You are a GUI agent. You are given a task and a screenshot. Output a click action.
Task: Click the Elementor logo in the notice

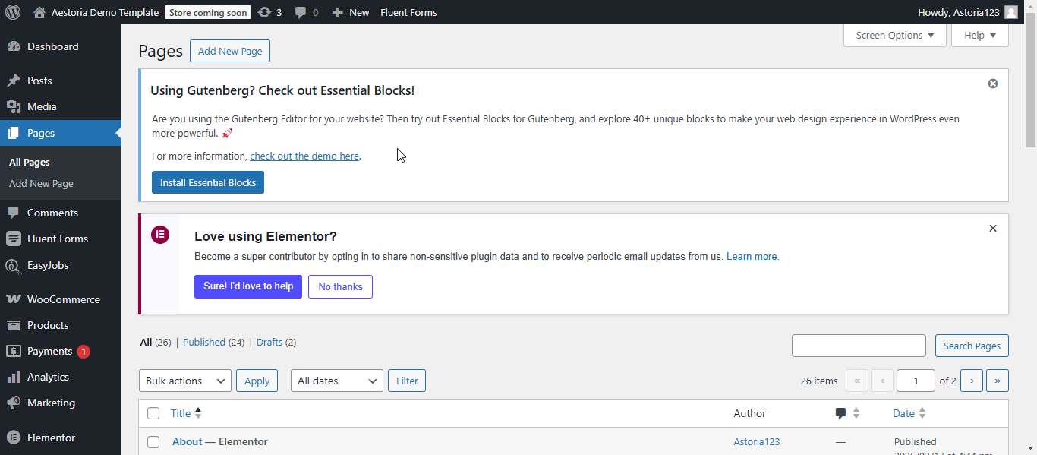click(160, 235)
